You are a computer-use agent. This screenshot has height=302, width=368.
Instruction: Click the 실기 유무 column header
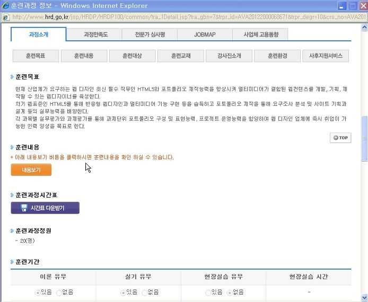click(138, 277)
